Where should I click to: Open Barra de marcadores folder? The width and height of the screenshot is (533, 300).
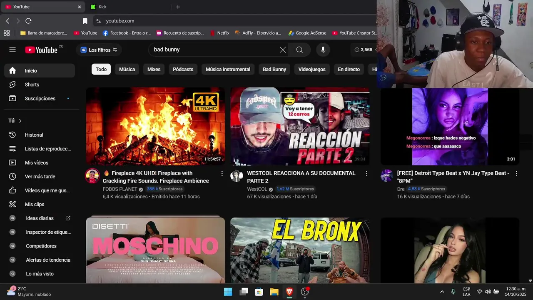pos(43,33)
